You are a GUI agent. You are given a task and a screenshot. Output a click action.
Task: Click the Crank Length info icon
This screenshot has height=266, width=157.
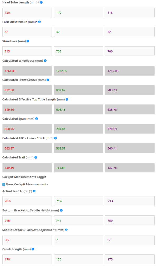[x=33, y=249]
